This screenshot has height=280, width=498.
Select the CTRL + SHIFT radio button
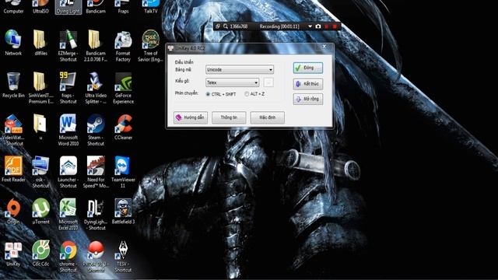(208, 94)
